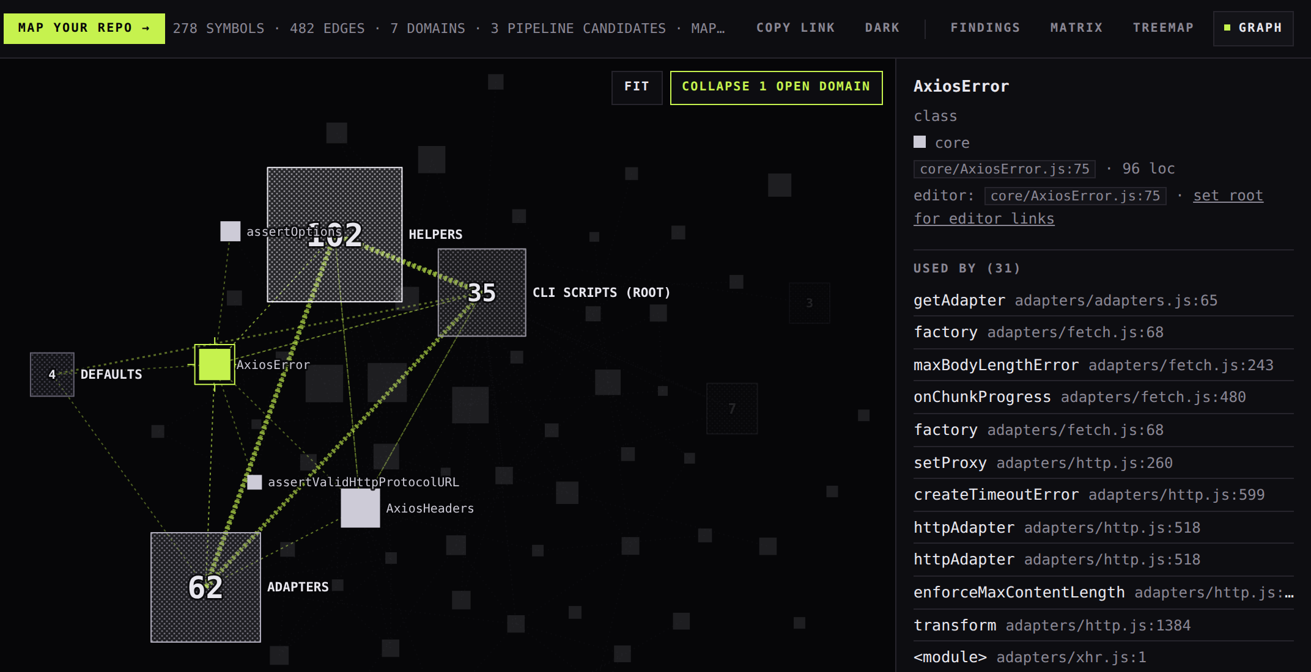Select the assertOptions node square
Viewport: 1311px width, 672px height.
coord(231,231)
